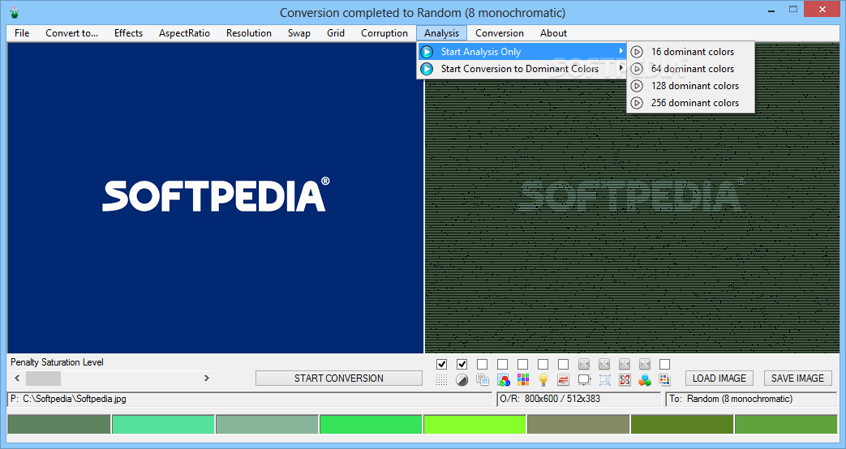Click left arrow of Penalty Saturation scrollbar
This screenshot has width=846, height=449.
[x=17, y=378]
